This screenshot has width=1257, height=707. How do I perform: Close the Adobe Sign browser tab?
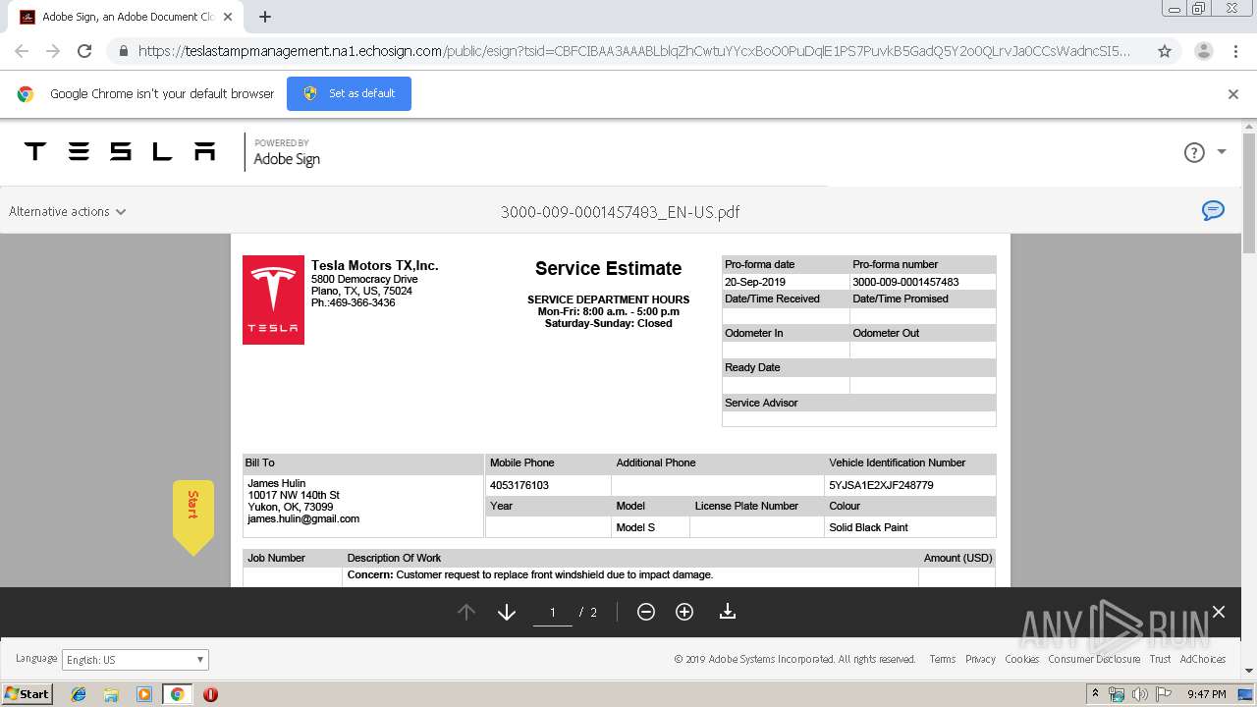coord(228,17)
